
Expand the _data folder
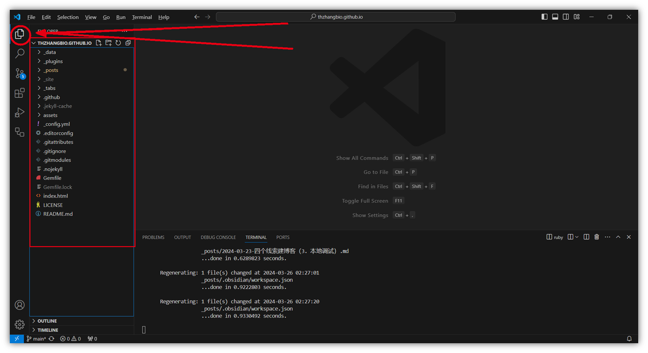pos(82,52)
